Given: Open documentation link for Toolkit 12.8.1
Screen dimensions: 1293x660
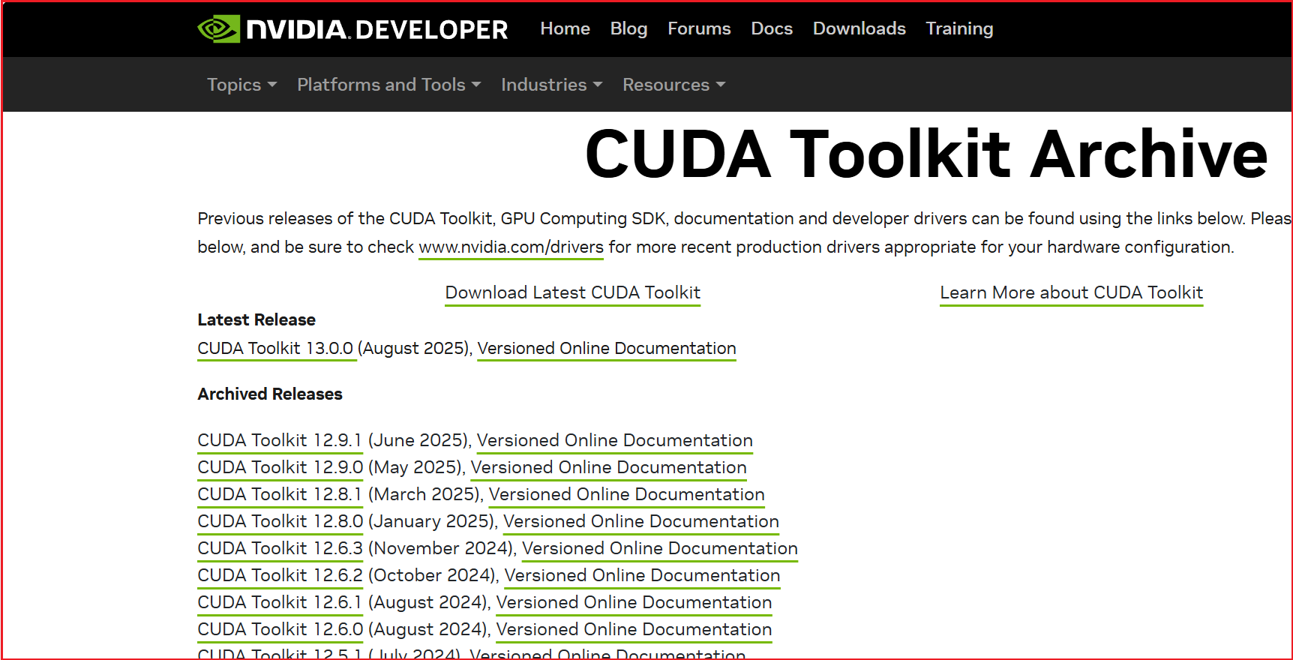Looking at the screenshot, I should click(627, 495).
